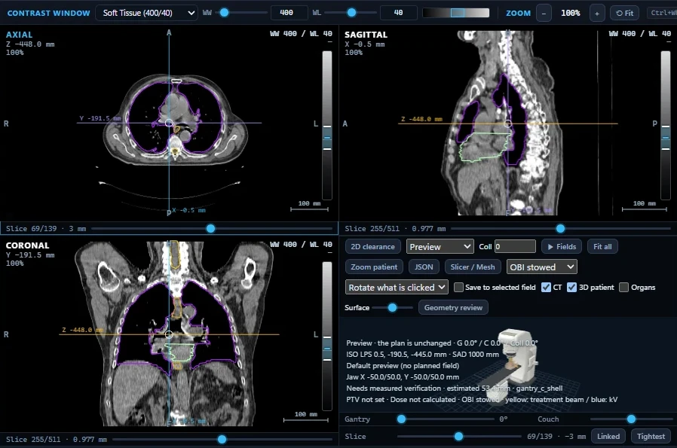
Task: Click the 'Slice 69/139 · 3 mm' axial readout
Action: pos(46,229)
